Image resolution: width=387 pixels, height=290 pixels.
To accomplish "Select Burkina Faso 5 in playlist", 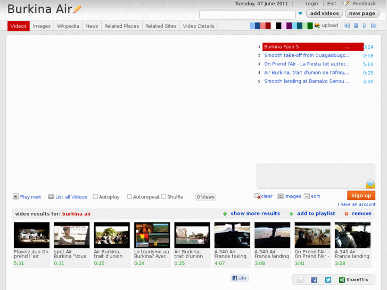I will click(312, 47).
